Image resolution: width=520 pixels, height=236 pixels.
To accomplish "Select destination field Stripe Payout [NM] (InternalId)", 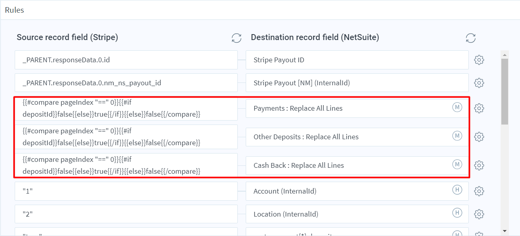I will tap(357, 83).
